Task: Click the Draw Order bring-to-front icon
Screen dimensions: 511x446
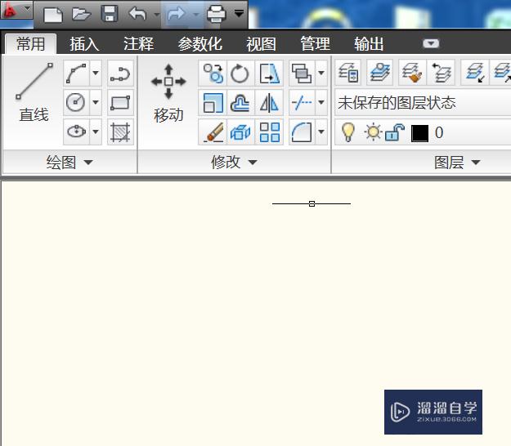Action: [302, 74]
